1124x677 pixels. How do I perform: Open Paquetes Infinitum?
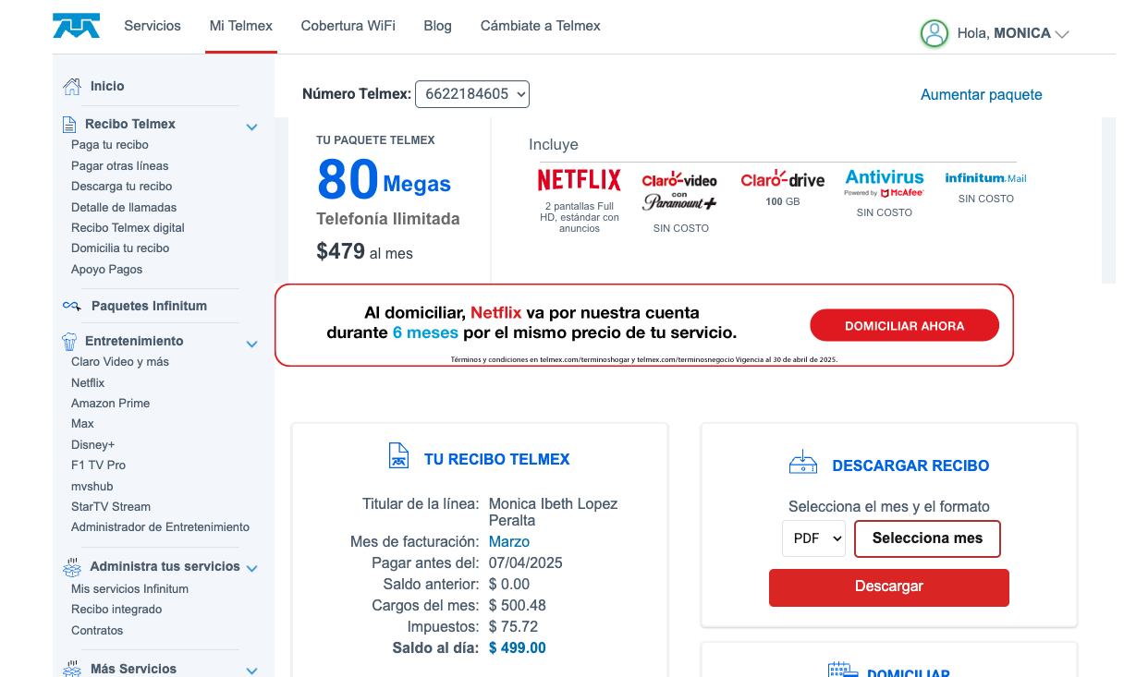tap(149, 306)
